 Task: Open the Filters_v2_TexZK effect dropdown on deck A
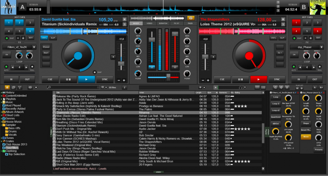point(34,47)
